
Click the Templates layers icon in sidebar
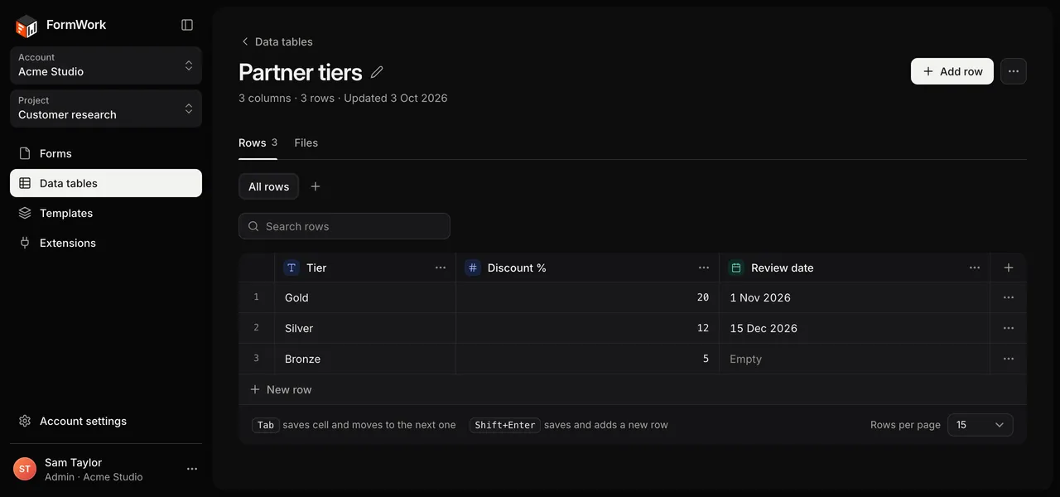[25, 213]
